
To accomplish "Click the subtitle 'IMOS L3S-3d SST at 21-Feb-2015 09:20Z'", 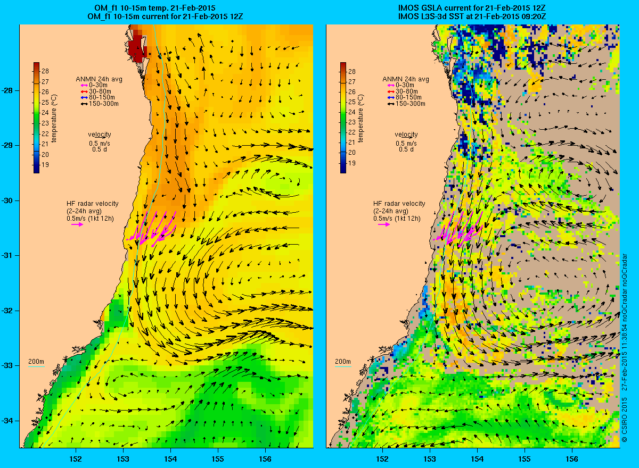I will [x=472, y=16].
